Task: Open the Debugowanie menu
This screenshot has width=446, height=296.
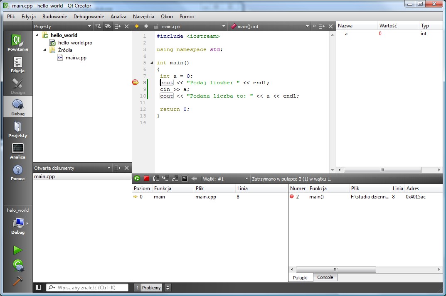Action: 89,17
